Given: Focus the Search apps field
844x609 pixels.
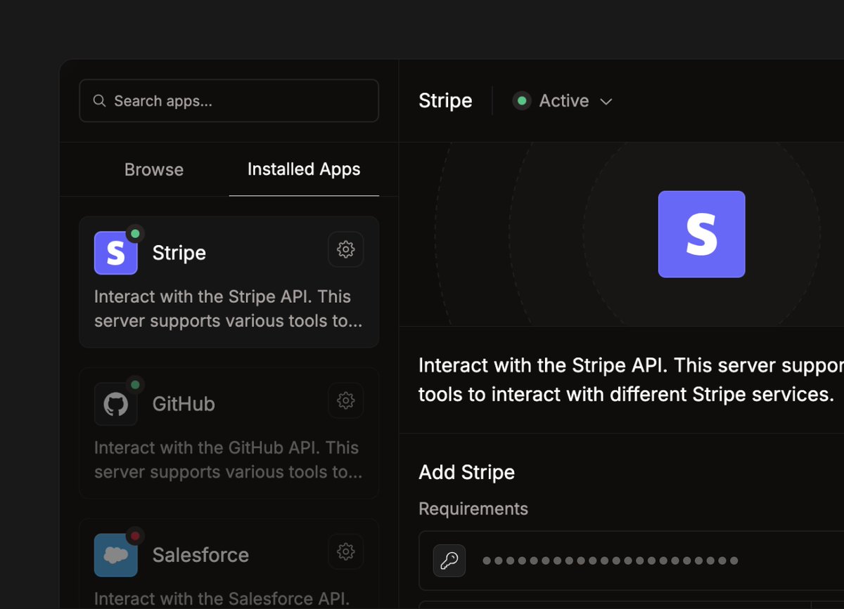Looking at the screenshot, I should coord(229,100).
